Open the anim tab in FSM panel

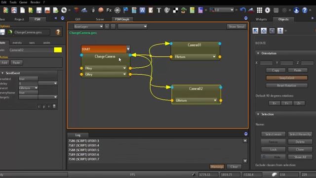[46, 43]
